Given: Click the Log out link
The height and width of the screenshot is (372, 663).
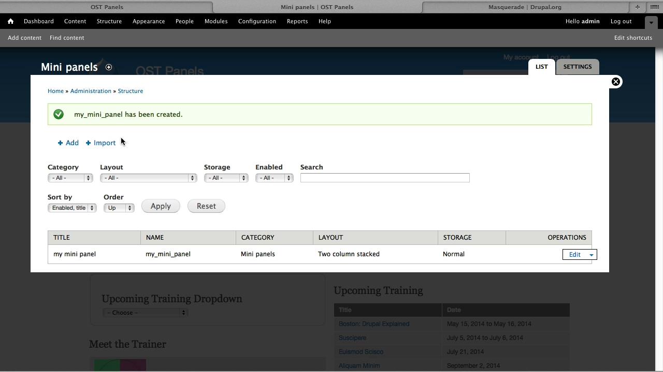Looking at the screenshot, I should (x=621, y=21).
